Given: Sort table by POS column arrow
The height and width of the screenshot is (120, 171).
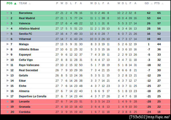Looking at the screenshot, I should click(15, 3).
